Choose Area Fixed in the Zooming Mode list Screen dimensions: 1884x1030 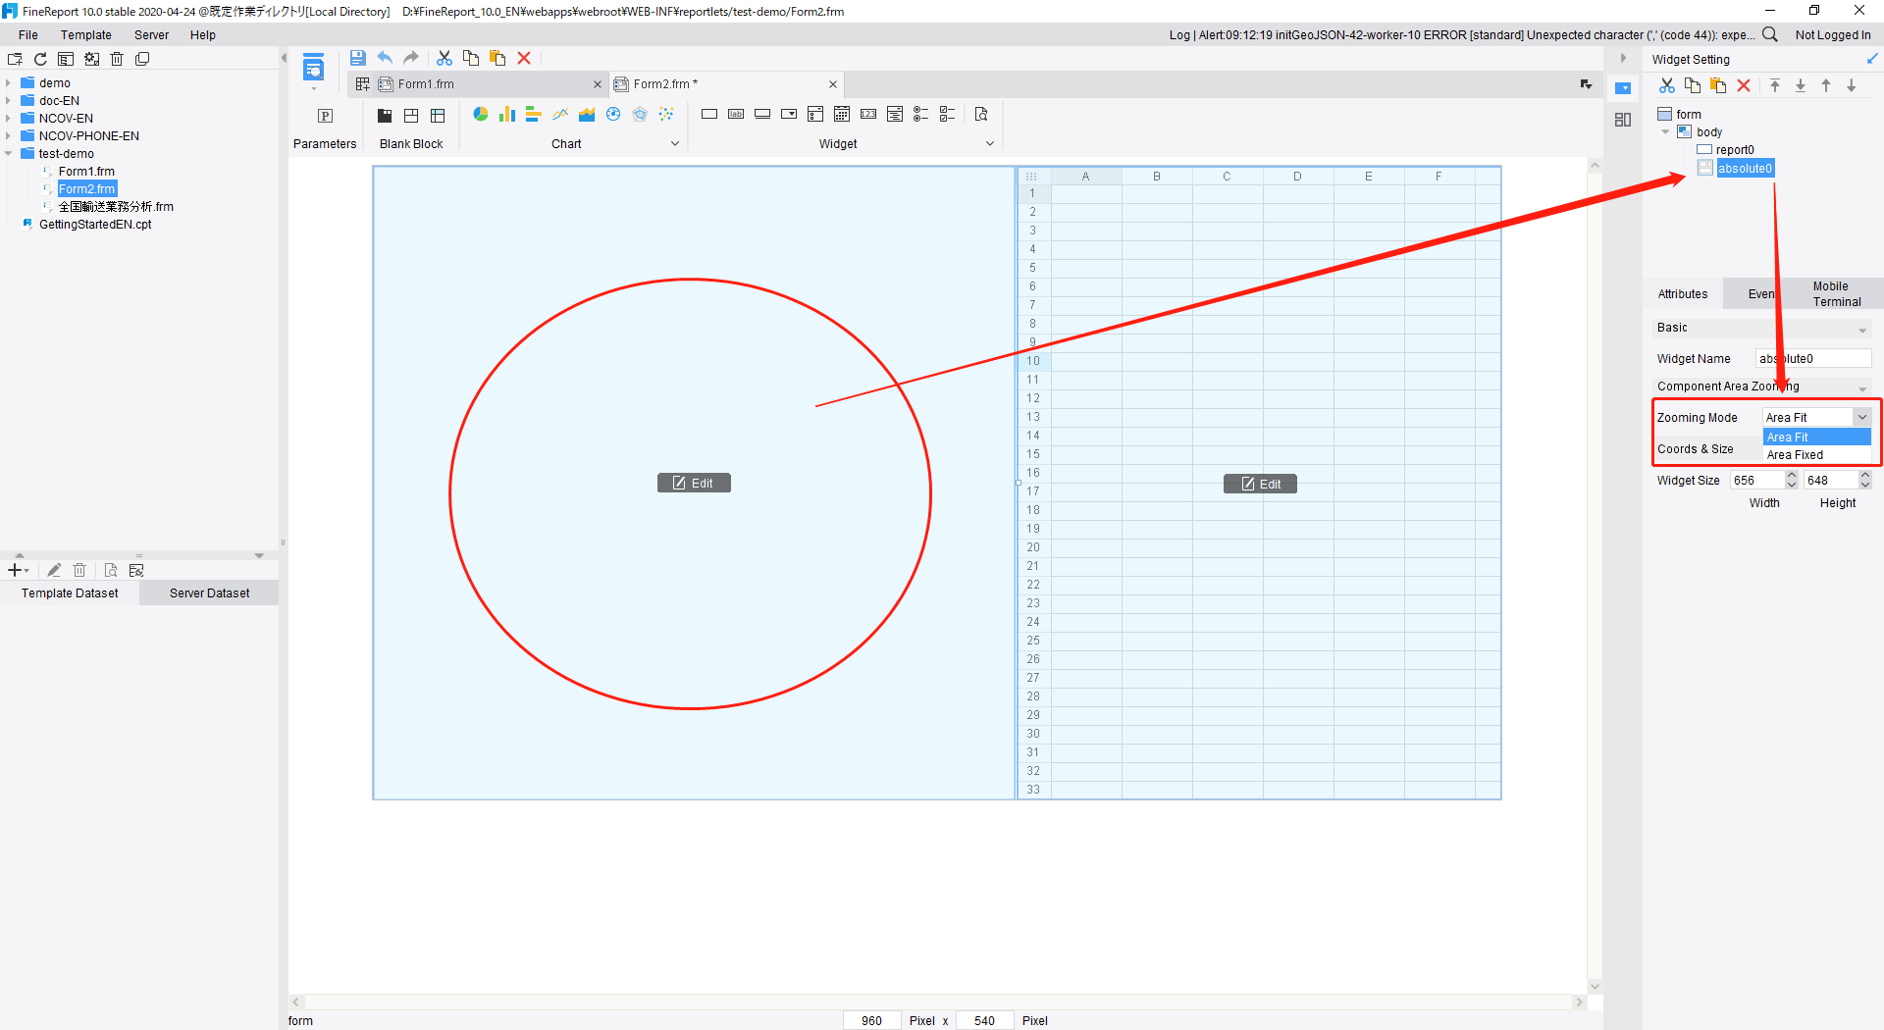(1796, 455)
